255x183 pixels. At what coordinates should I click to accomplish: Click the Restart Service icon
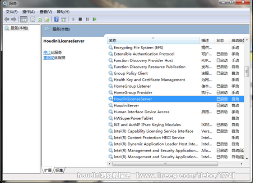tap(94, 19)
